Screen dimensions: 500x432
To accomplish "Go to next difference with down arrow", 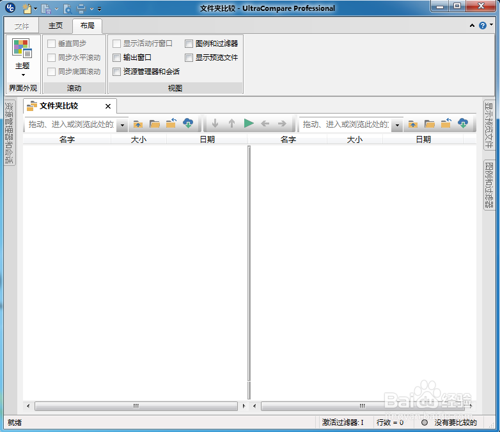I will point(215,123).
